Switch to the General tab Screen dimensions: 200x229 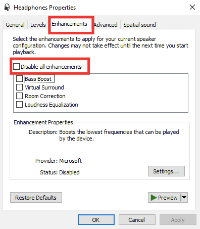click(x=15, y=25)
